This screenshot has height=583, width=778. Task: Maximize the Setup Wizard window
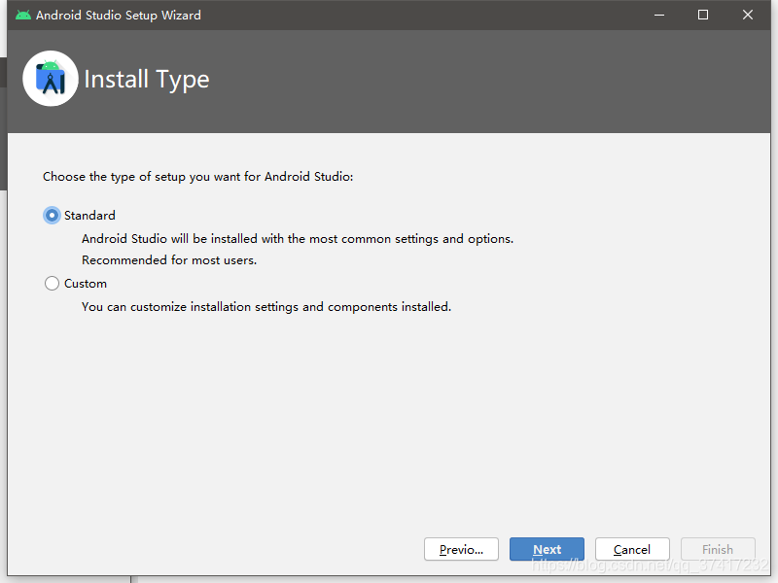703,15
